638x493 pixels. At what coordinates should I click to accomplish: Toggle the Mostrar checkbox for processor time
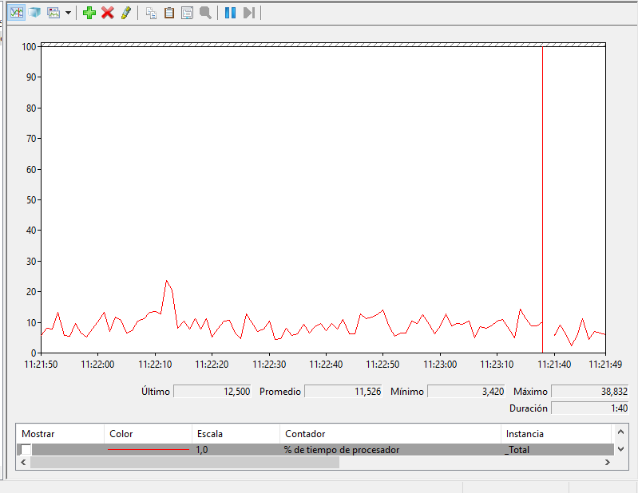[x=26, y=449]
